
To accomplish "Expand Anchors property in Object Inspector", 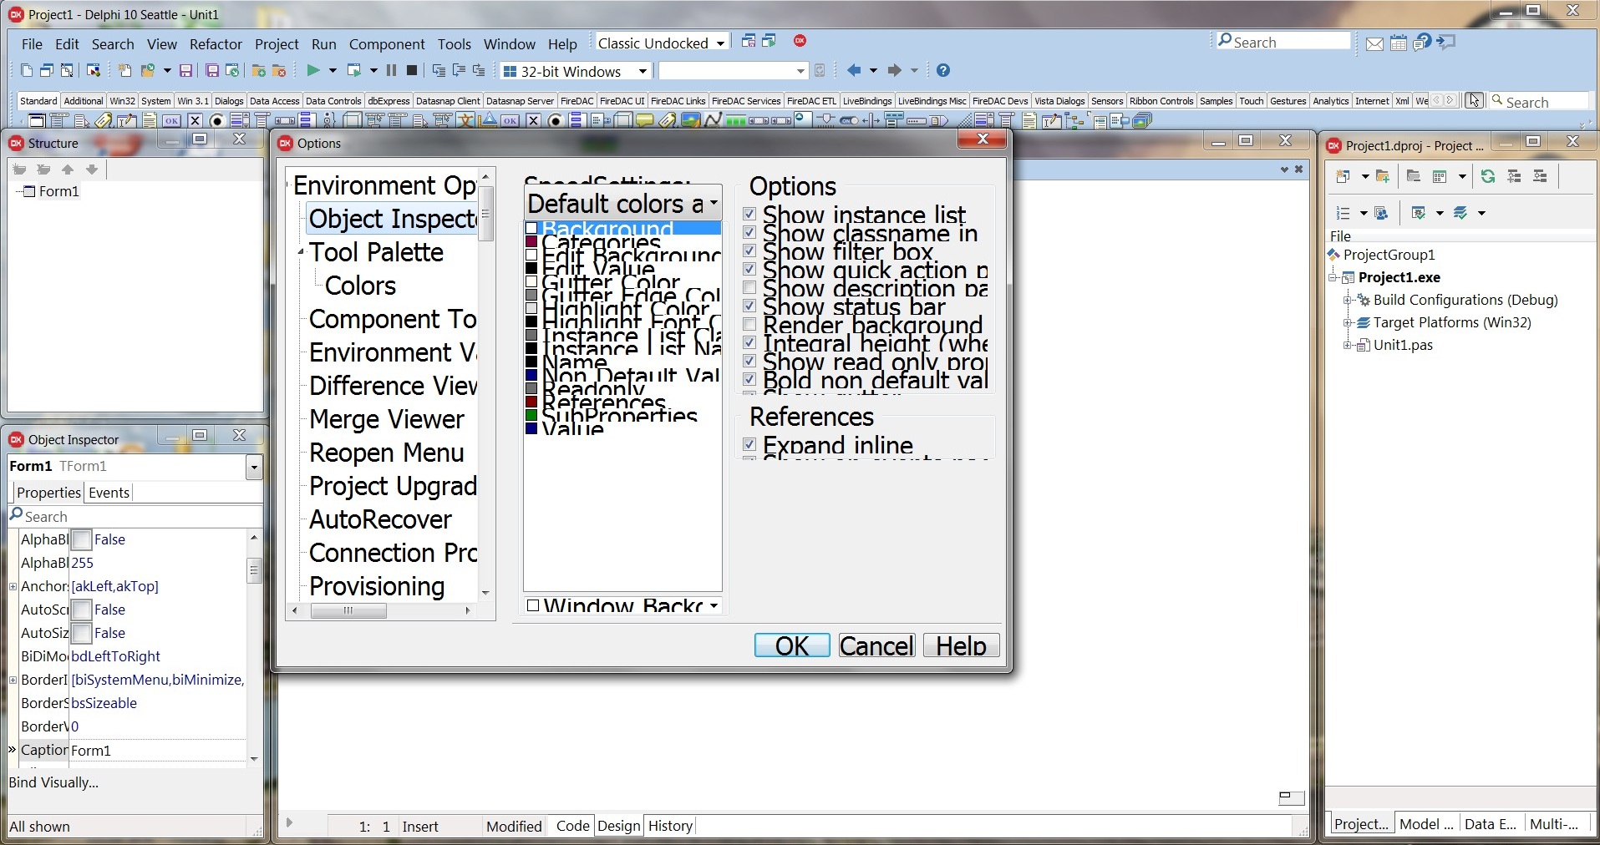I will click(x=13, y=587).
